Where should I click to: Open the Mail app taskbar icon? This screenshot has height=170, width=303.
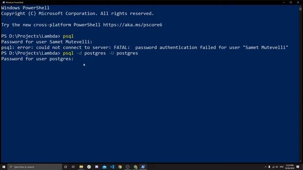point(104,167)
